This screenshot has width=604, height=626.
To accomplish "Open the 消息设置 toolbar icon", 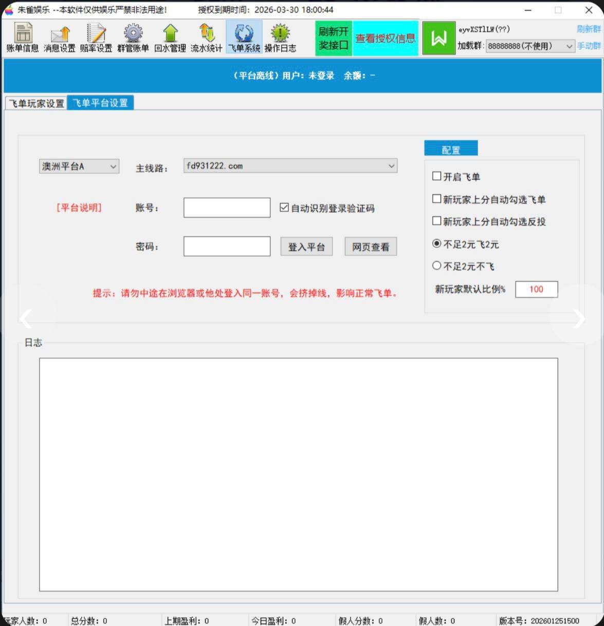I will pyautogui.click(x=60, y=38).
